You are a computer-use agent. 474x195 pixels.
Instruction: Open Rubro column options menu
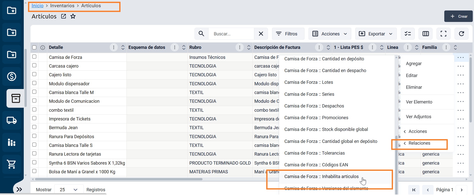239,47
